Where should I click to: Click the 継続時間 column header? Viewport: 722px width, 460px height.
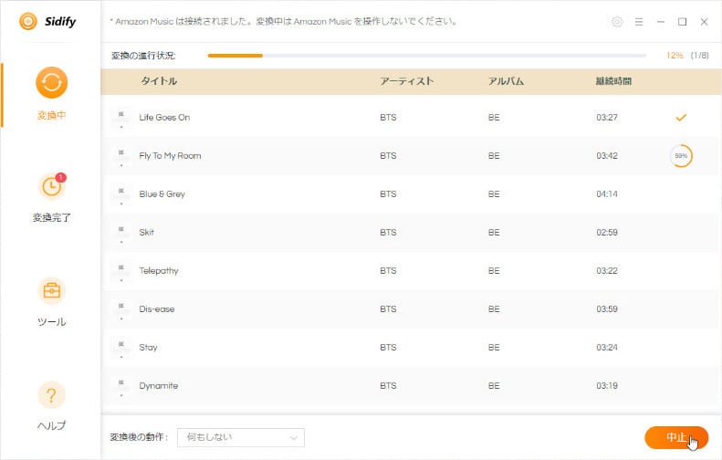613,81
